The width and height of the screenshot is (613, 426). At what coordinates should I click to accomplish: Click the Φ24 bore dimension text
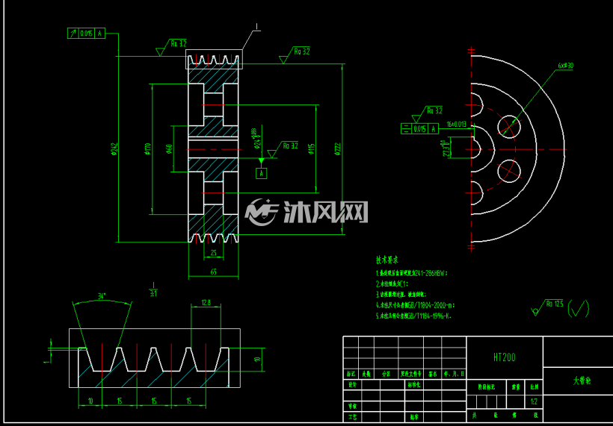(x=256, y=140)
